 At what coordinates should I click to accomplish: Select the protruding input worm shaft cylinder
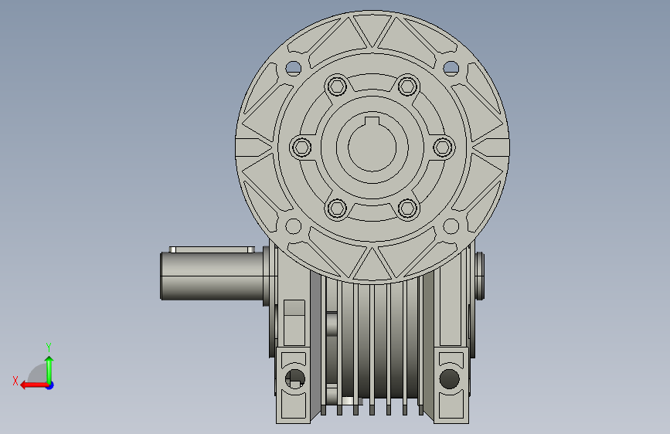coord(212,276)
